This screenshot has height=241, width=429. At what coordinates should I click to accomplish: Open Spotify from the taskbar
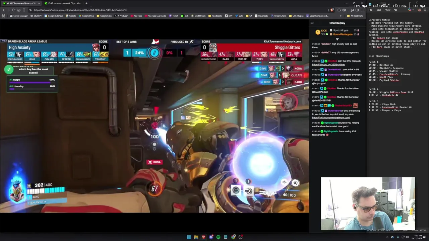pos(218,237)
